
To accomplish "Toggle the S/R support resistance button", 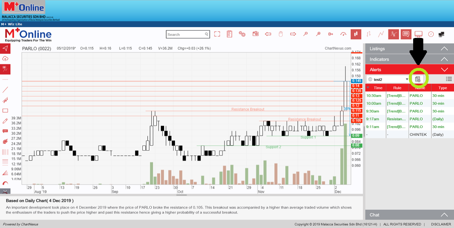I will (x=393, y=34).
